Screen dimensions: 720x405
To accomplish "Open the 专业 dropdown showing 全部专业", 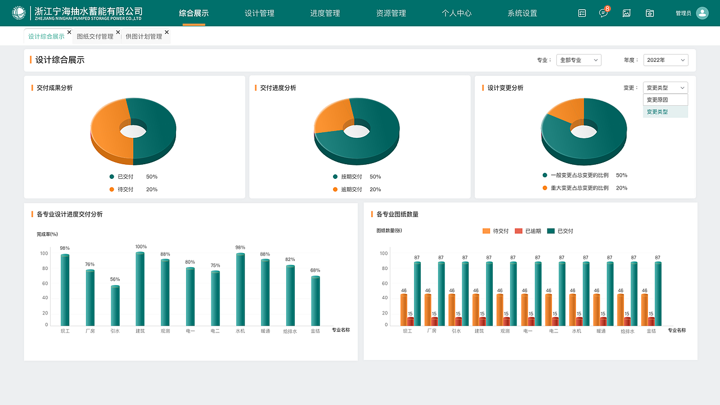I will 578,60.
